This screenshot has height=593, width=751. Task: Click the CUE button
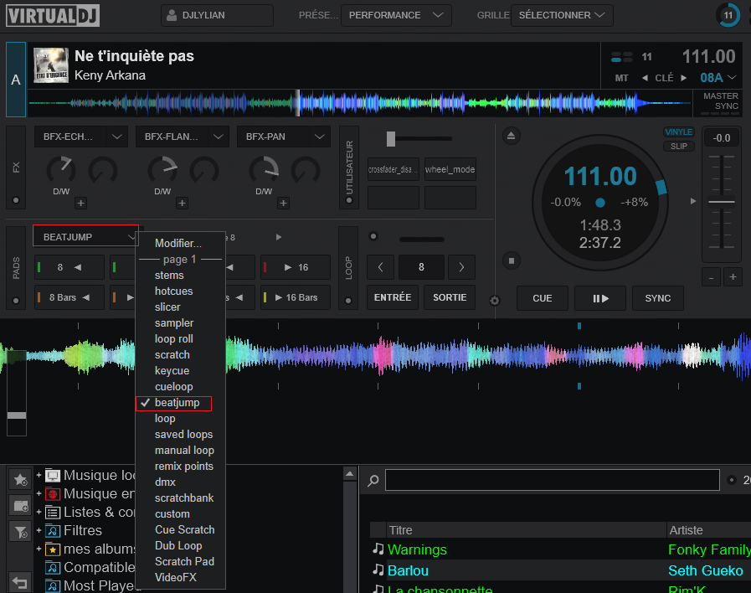click(543, 298)
